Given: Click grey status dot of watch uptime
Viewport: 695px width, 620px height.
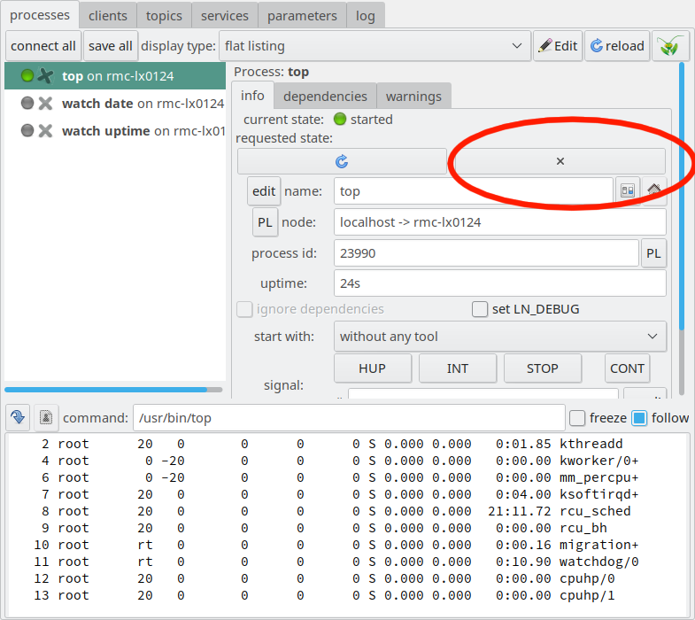Looking at the screenshot, I should (27, 131).
